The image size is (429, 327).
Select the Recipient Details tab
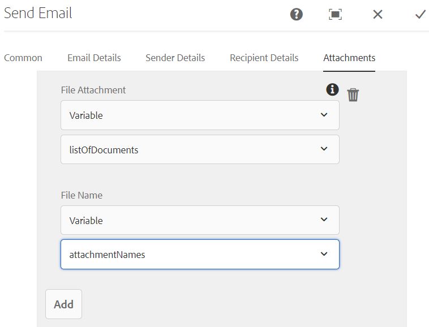pos(264,58)
